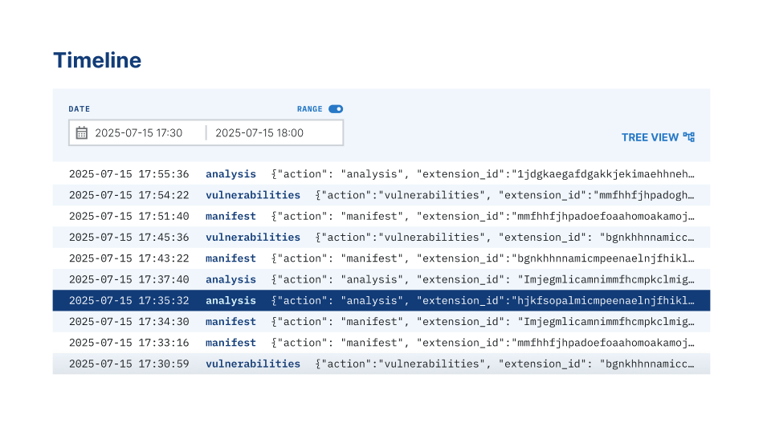Image resolution: width=763 pixels, height=427 pixels.
Task: Select the 17:51:40 manifest event row
Action: coord(381,217)
